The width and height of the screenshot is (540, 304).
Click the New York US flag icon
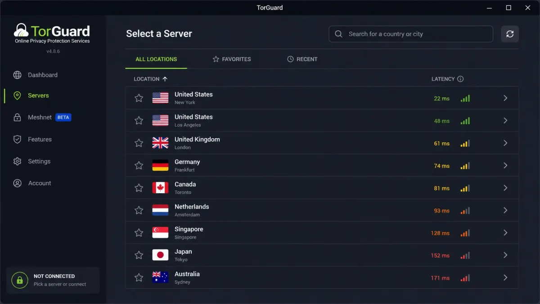[x=160, y=98]
